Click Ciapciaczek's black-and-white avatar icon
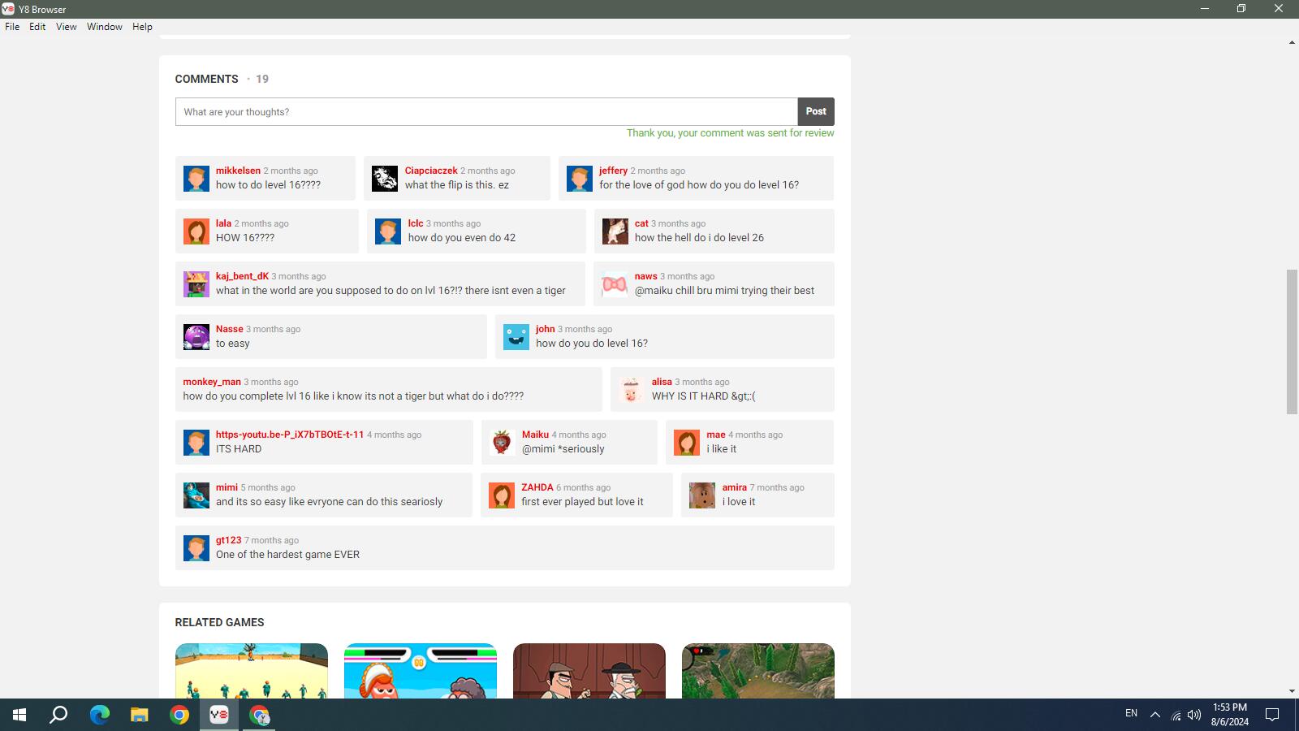1299x731 pixels. point(385,179)
